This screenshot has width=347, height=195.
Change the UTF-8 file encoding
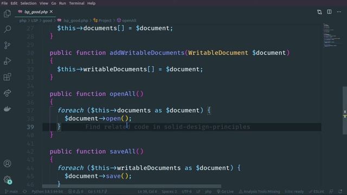[x=187, y=191]
